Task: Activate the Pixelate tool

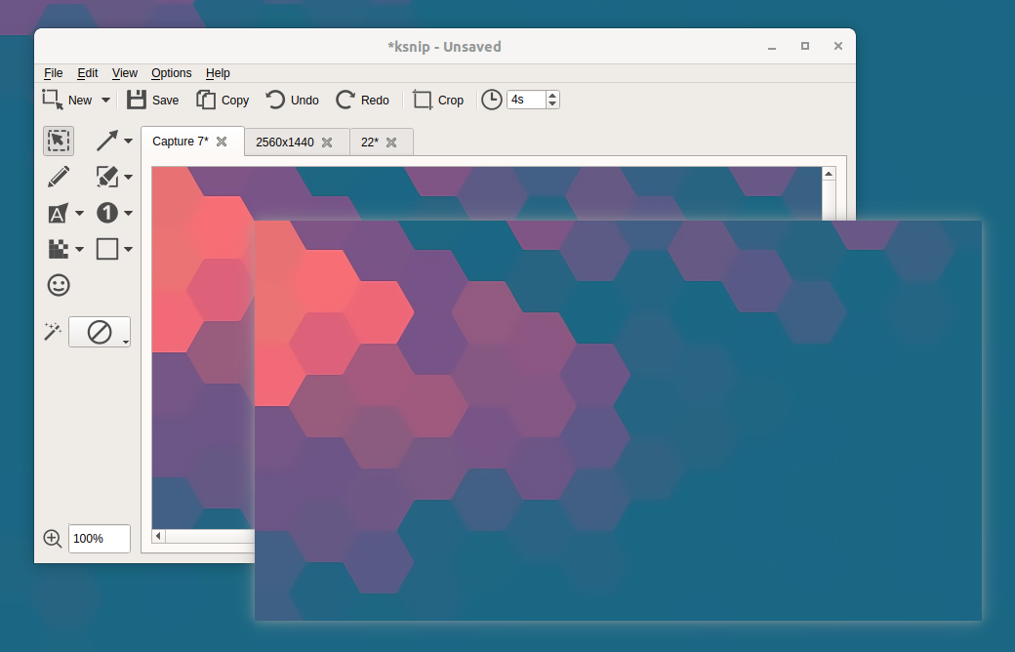Action: 59,249
